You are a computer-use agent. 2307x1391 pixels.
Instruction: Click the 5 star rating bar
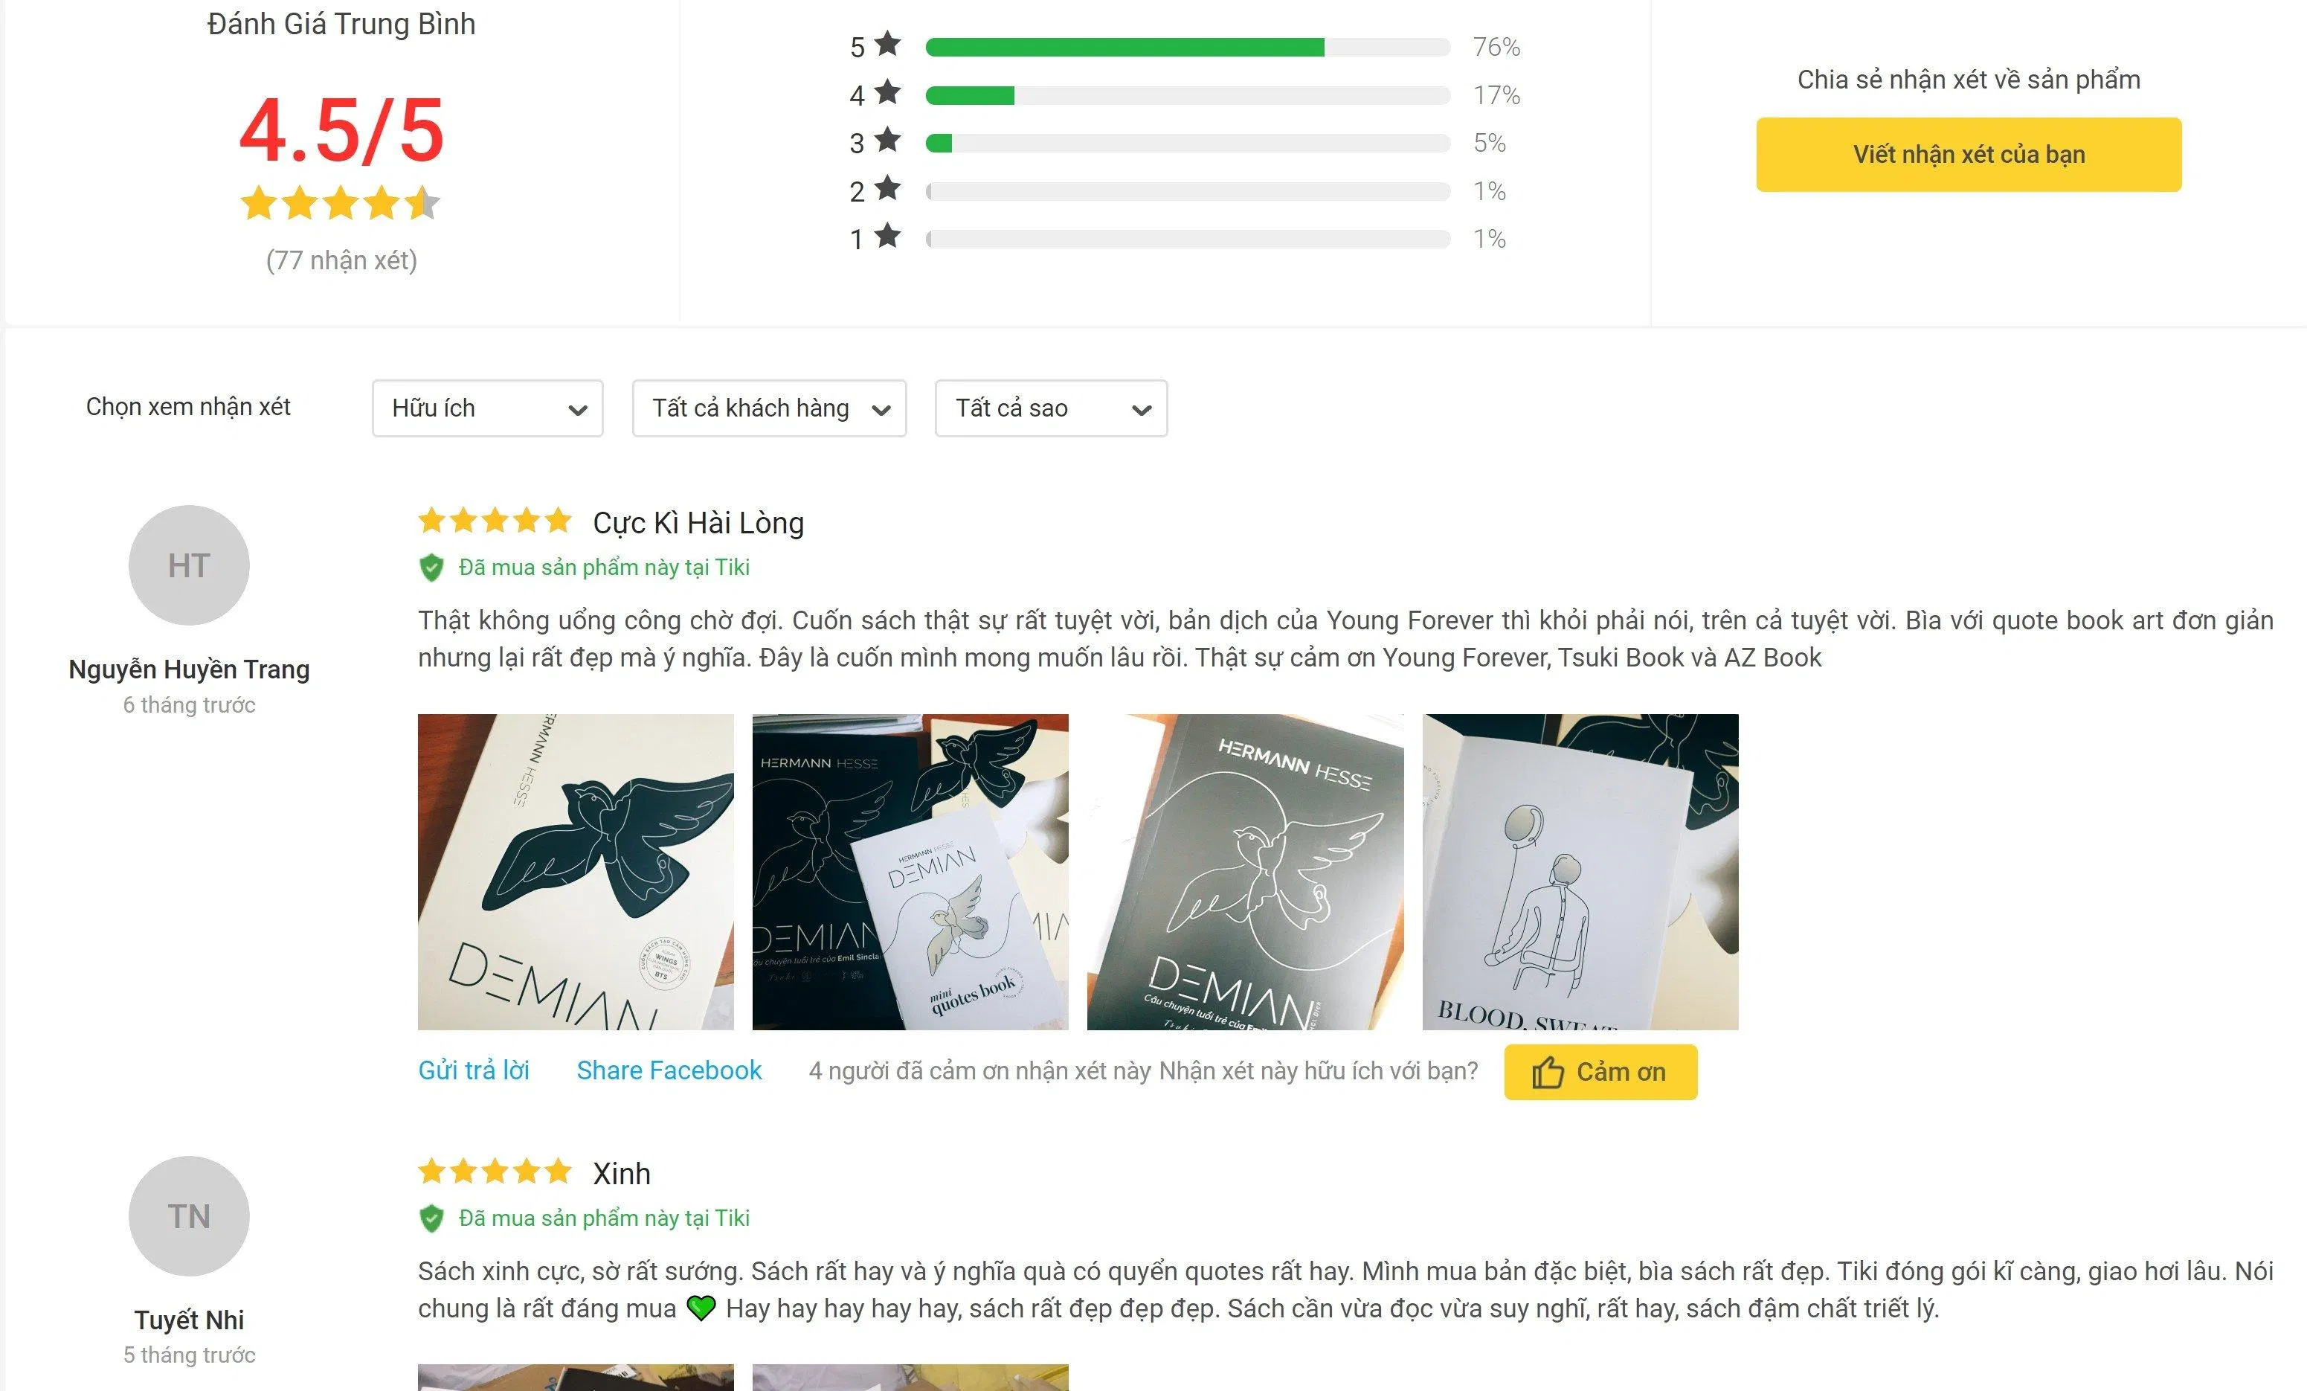[1187, 47]
